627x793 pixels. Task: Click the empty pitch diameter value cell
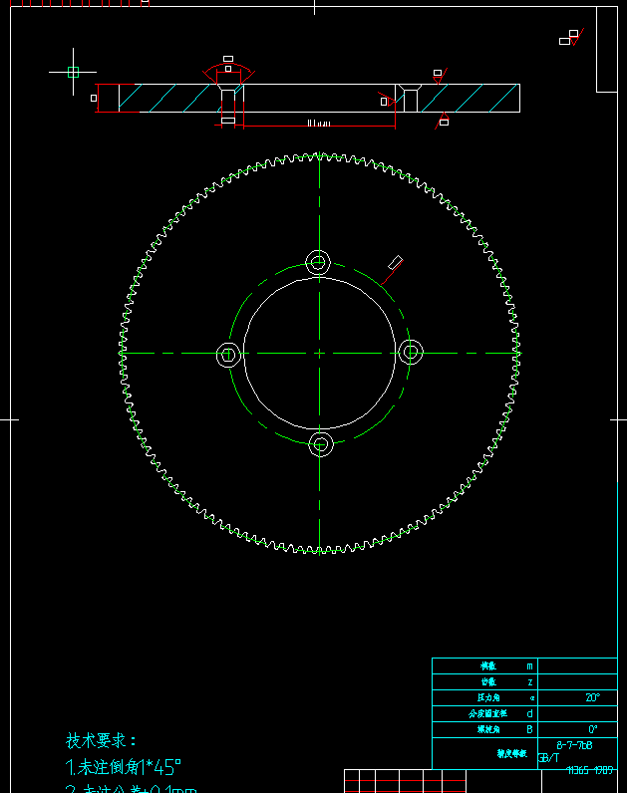(x=577, y=713)
